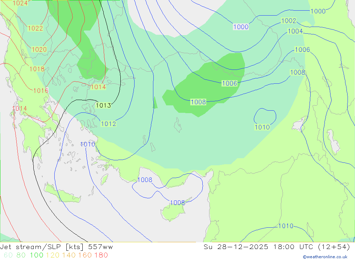Click the Jet stream/SLP [kts] title text
355x260 pixels.
point(42,247)
